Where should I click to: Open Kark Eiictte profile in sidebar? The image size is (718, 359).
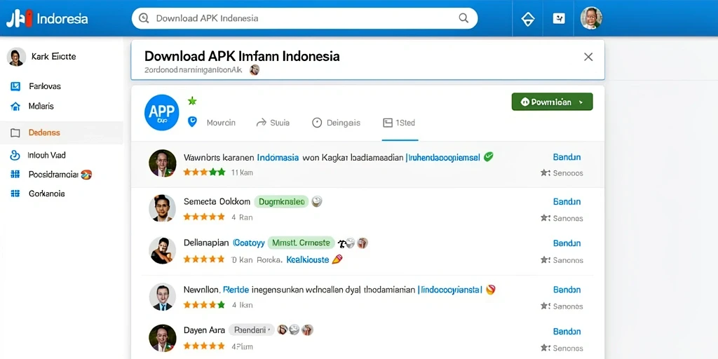41,57
